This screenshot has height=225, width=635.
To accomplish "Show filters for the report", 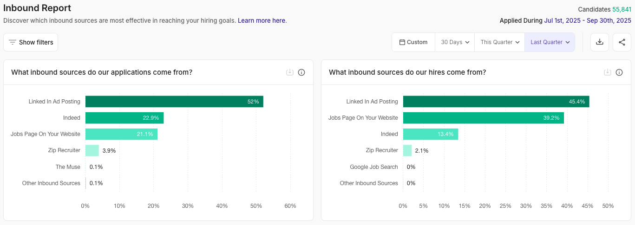I will tap(31, 42).
